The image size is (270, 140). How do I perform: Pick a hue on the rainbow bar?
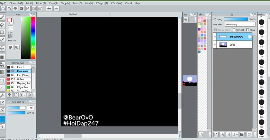(x=33, y=38)
